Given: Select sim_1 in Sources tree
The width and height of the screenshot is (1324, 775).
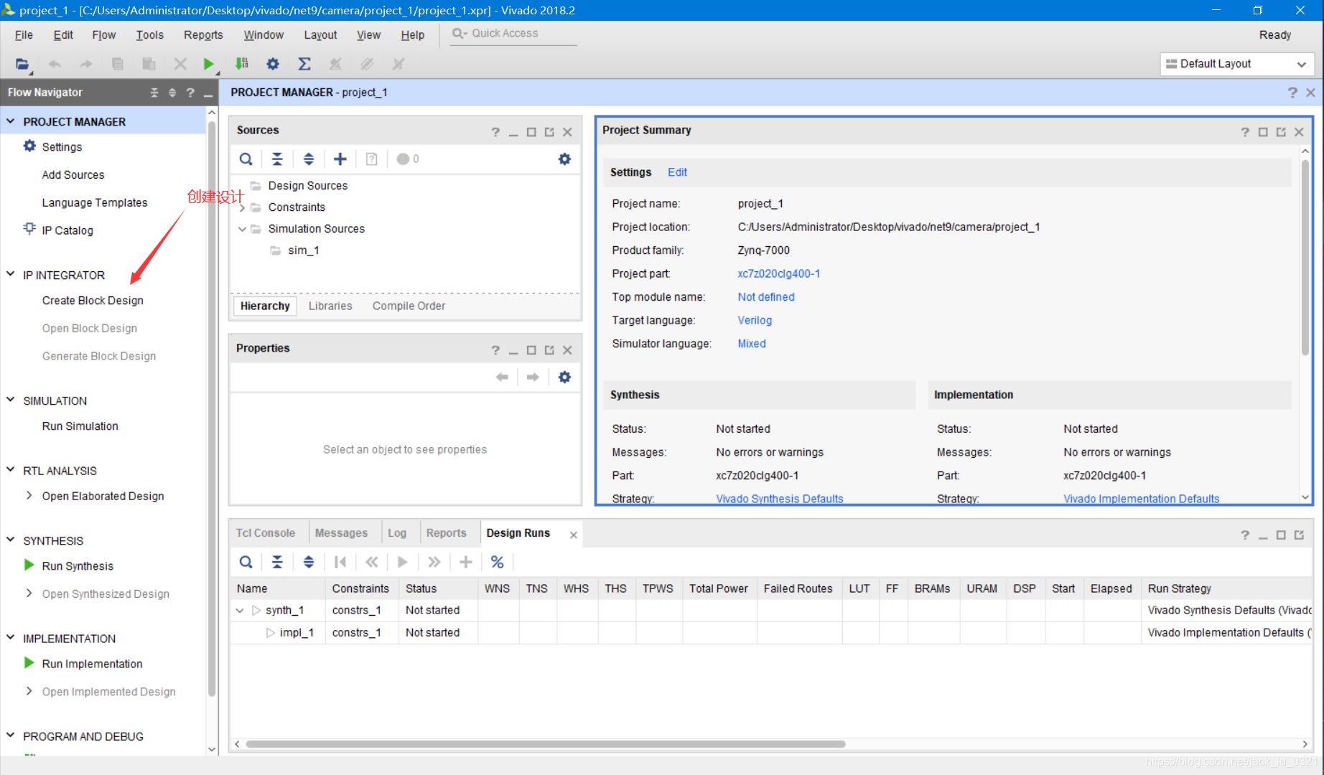Looking at the screenshot, I should (x=303, y=250).
